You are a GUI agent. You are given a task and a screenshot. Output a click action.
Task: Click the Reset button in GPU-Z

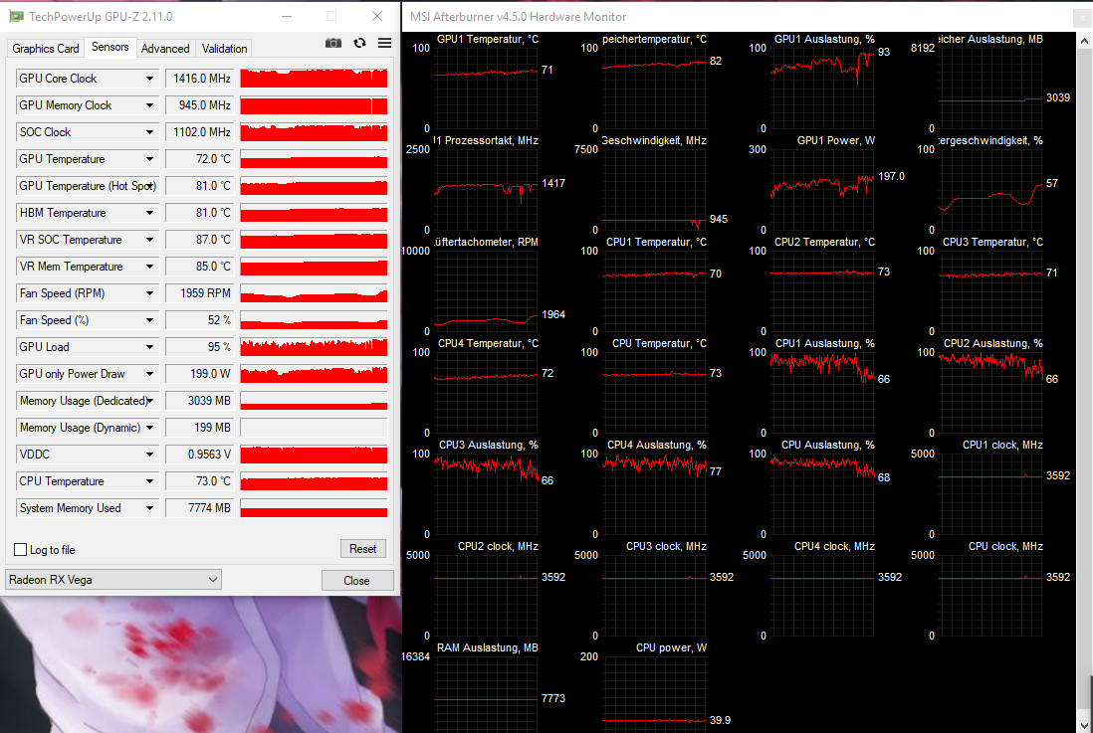tap(362, 549)
